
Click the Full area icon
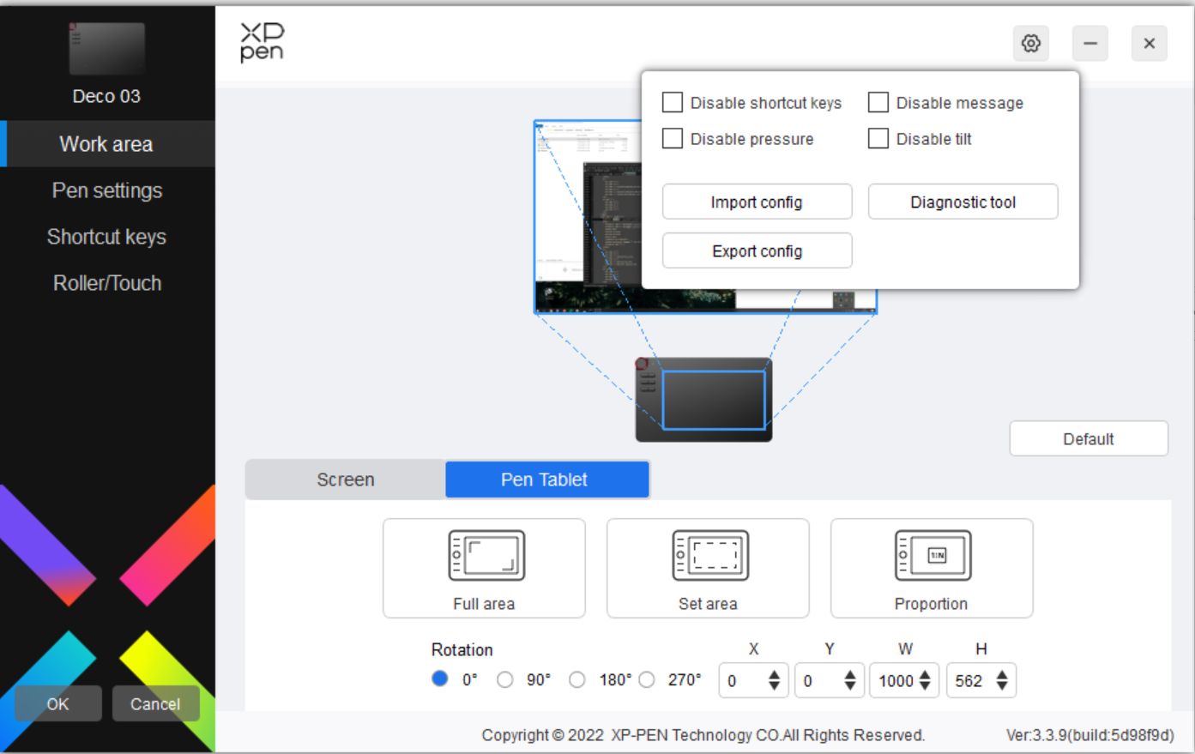click(486, 555)
